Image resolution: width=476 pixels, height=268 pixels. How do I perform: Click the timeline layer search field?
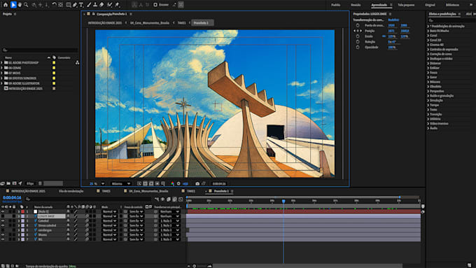point(88,199)
